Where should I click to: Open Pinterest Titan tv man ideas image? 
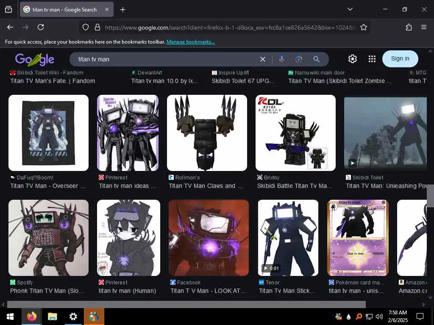coord(128,133)
